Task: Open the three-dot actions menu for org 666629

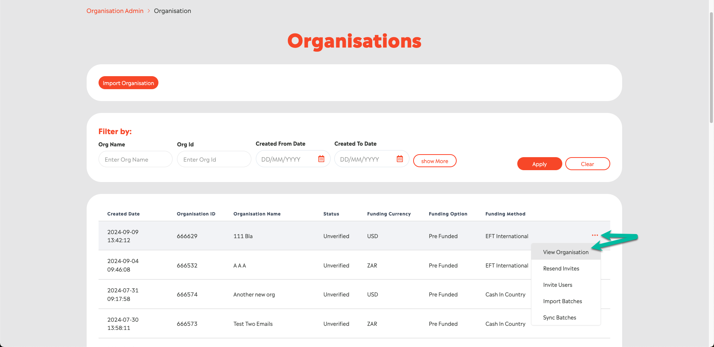Action: [595, 235]
